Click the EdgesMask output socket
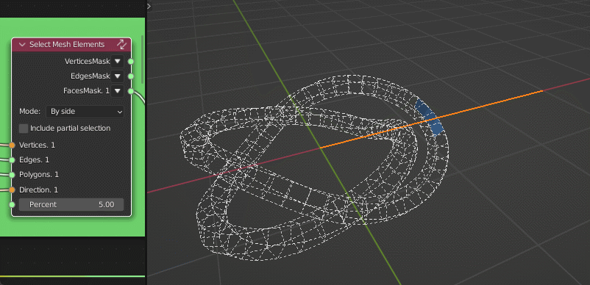590x285 pixels. (131, 76)
